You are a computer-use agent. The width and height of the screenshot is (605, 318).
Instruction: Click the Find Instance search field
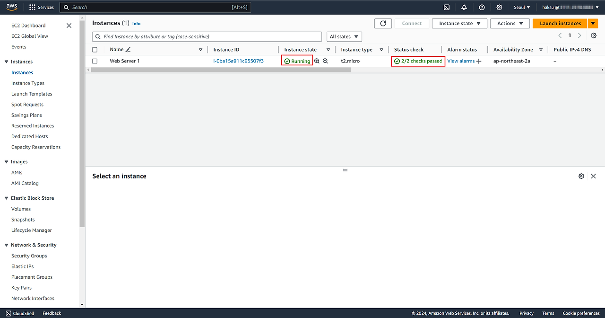click(207, 36)
